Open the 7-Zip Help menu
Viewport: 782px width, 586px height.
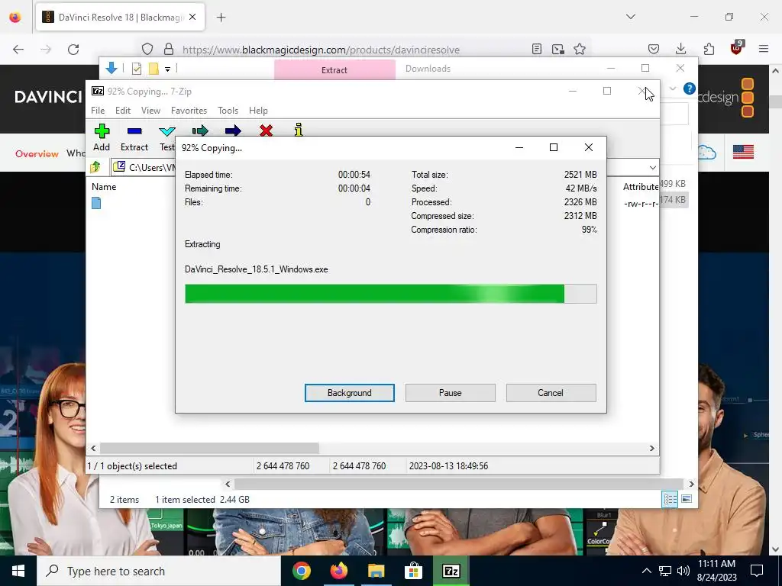coord(258,111)
